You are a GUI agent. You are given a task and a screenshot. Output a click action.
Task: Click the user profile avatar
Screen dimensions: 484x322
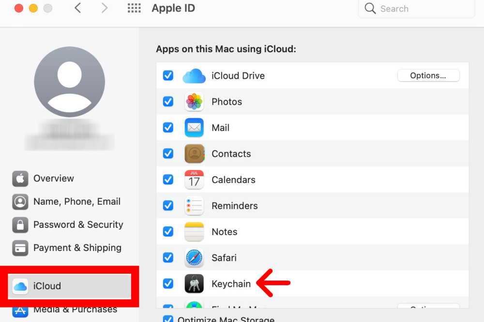[x=69, y=82]
